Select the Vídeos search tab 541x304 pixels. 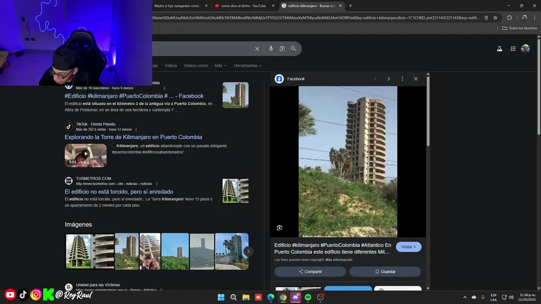(x=171, y=66)
